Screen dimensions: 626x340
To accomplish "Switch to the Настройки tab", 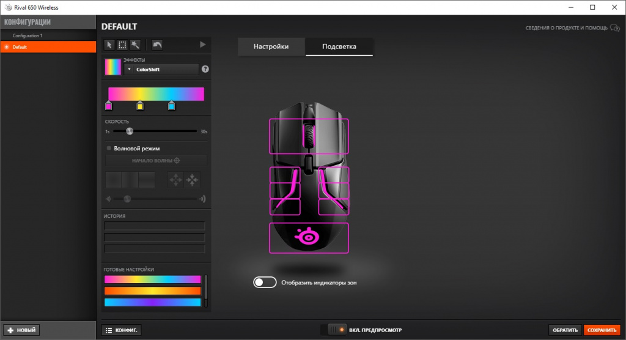I will click(x=271, y=46).
